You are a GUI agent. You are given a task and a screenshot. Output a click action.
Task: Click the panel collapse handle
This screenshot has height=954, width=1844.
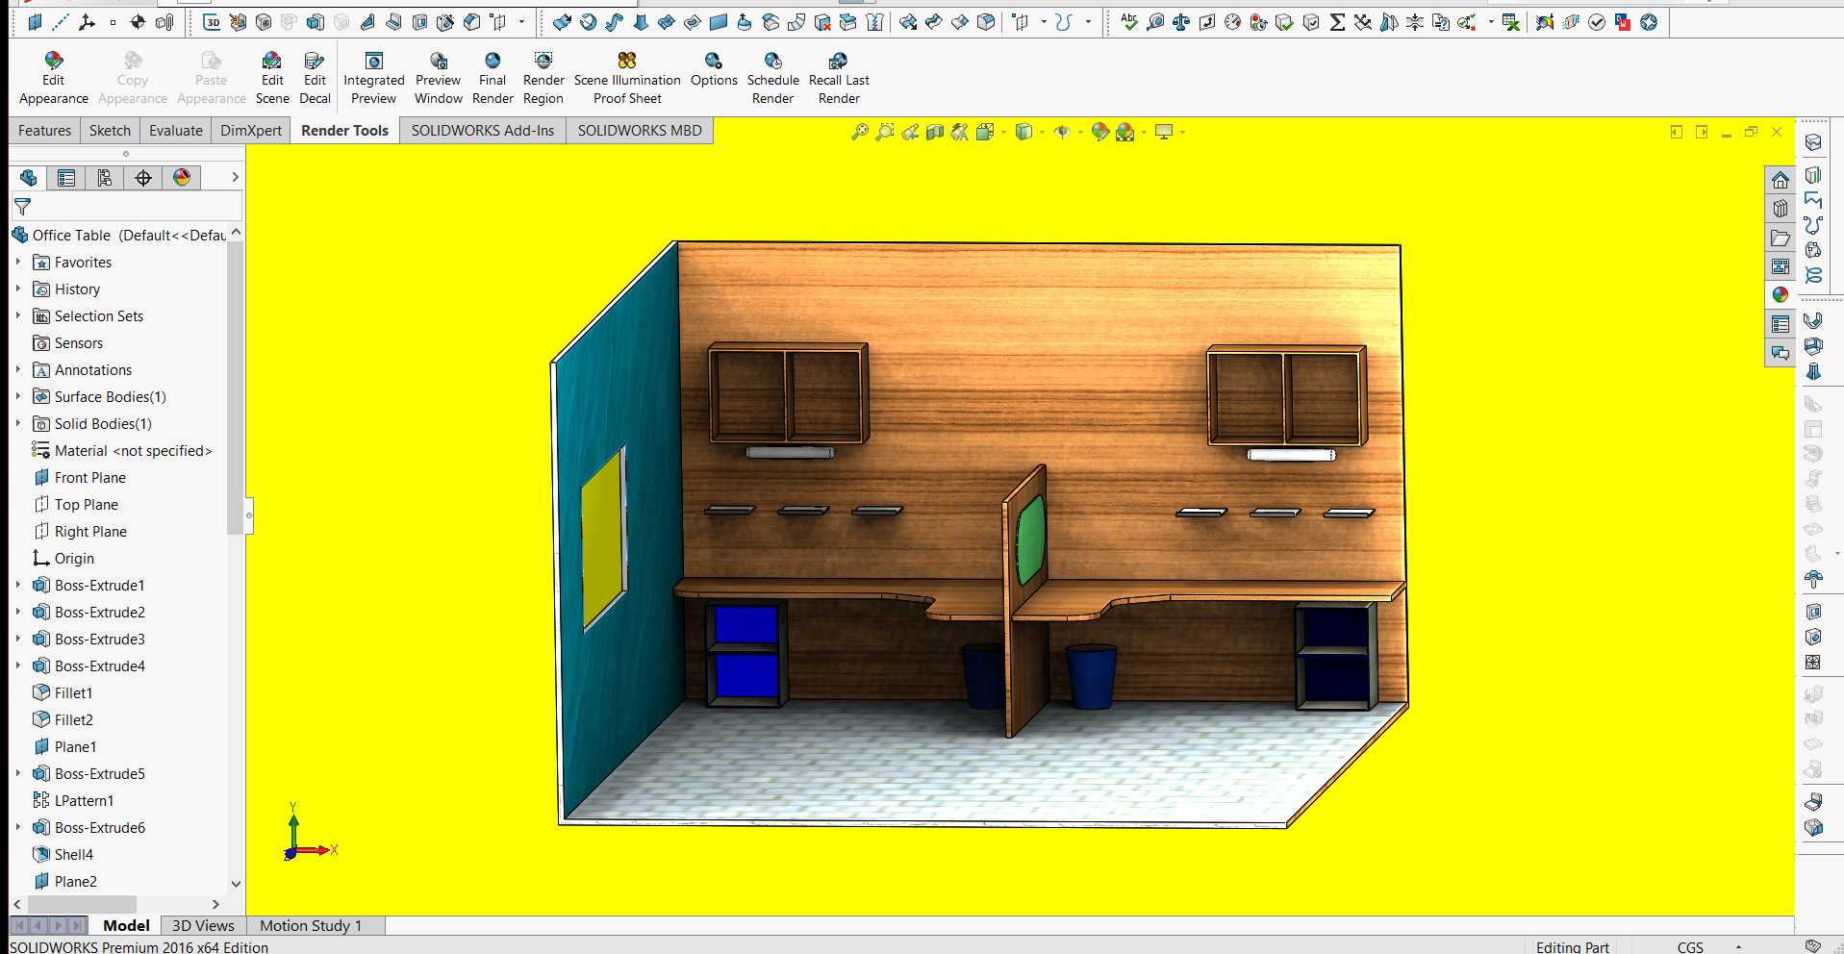tap(249, 515)
